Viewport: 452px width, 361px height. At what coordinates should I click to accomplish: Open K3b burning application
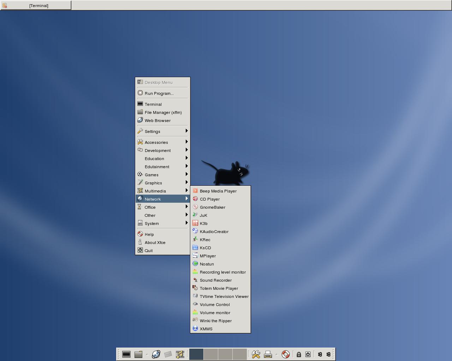(220, 223)
